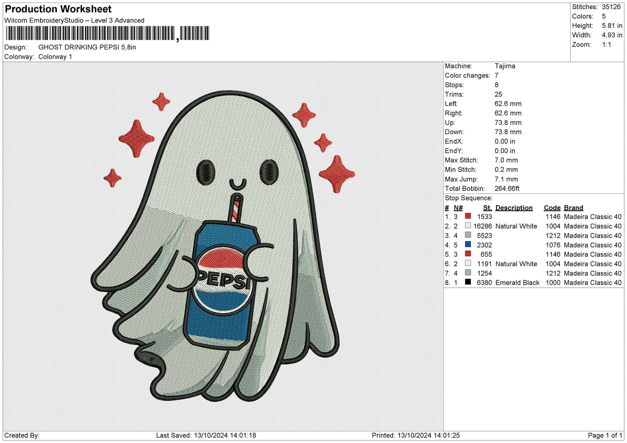Click the Zoom value '1:1'
The width and height of the screenshot is (627, 443).
click(x=606, y=45)
